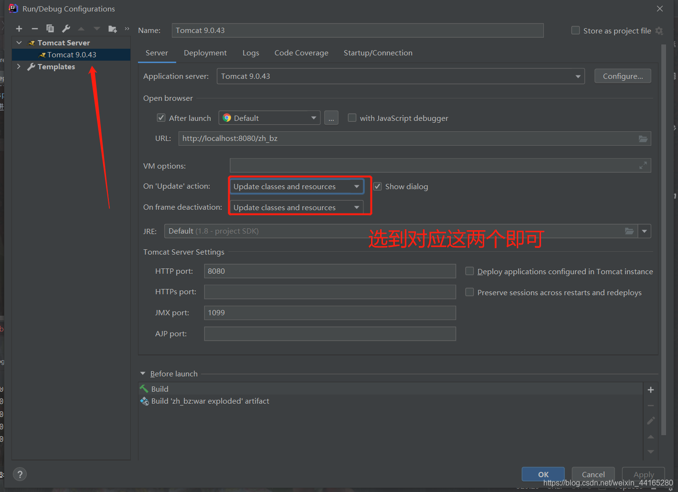This screenshot has width=678, height=492.
Task: Open the JRE dropdown arrow
Action: pyautogui.click(x=645, y=231)
